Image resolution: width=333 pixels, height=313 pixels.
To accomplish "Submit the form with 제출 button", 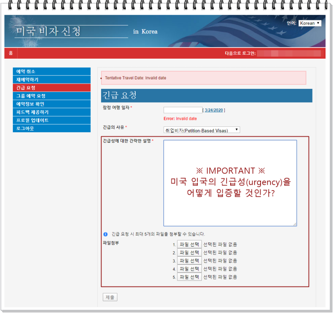I will 110,297.
